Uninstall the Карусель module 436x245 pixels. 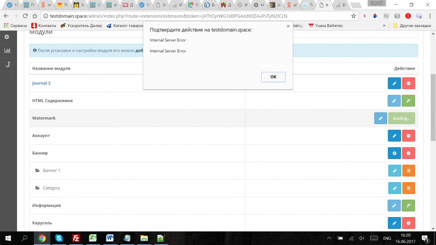pyautogui.click(x=408, y=223)
